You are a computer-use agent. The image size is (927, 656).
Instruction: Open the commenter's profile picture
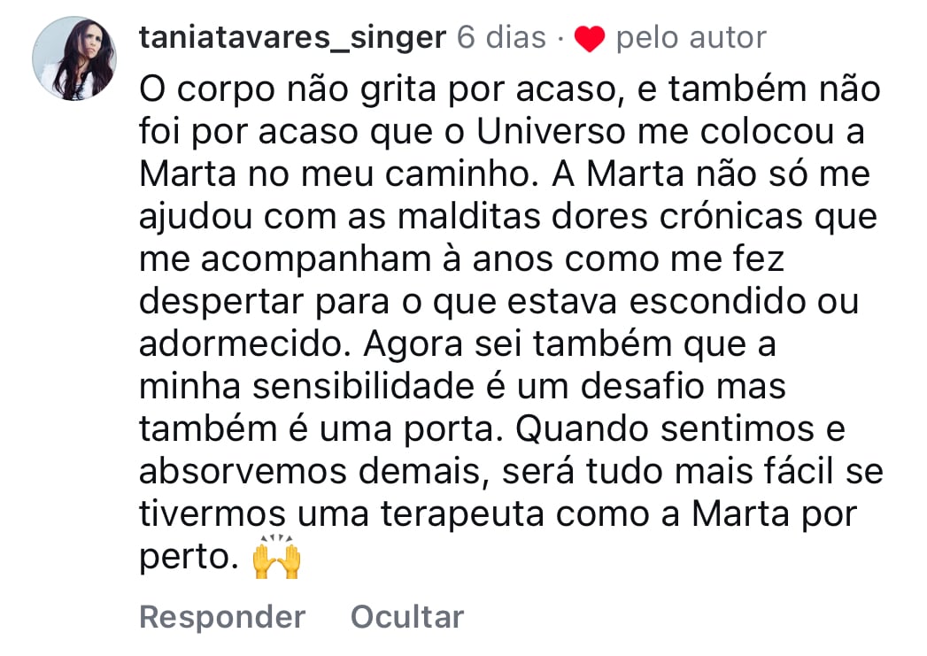pos(75,58)
